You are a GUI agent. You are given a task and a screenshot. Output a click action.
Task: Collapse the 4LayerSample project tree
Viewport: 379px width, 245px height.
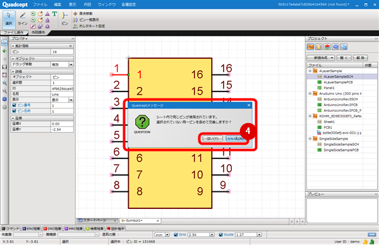tap(310, 71)
